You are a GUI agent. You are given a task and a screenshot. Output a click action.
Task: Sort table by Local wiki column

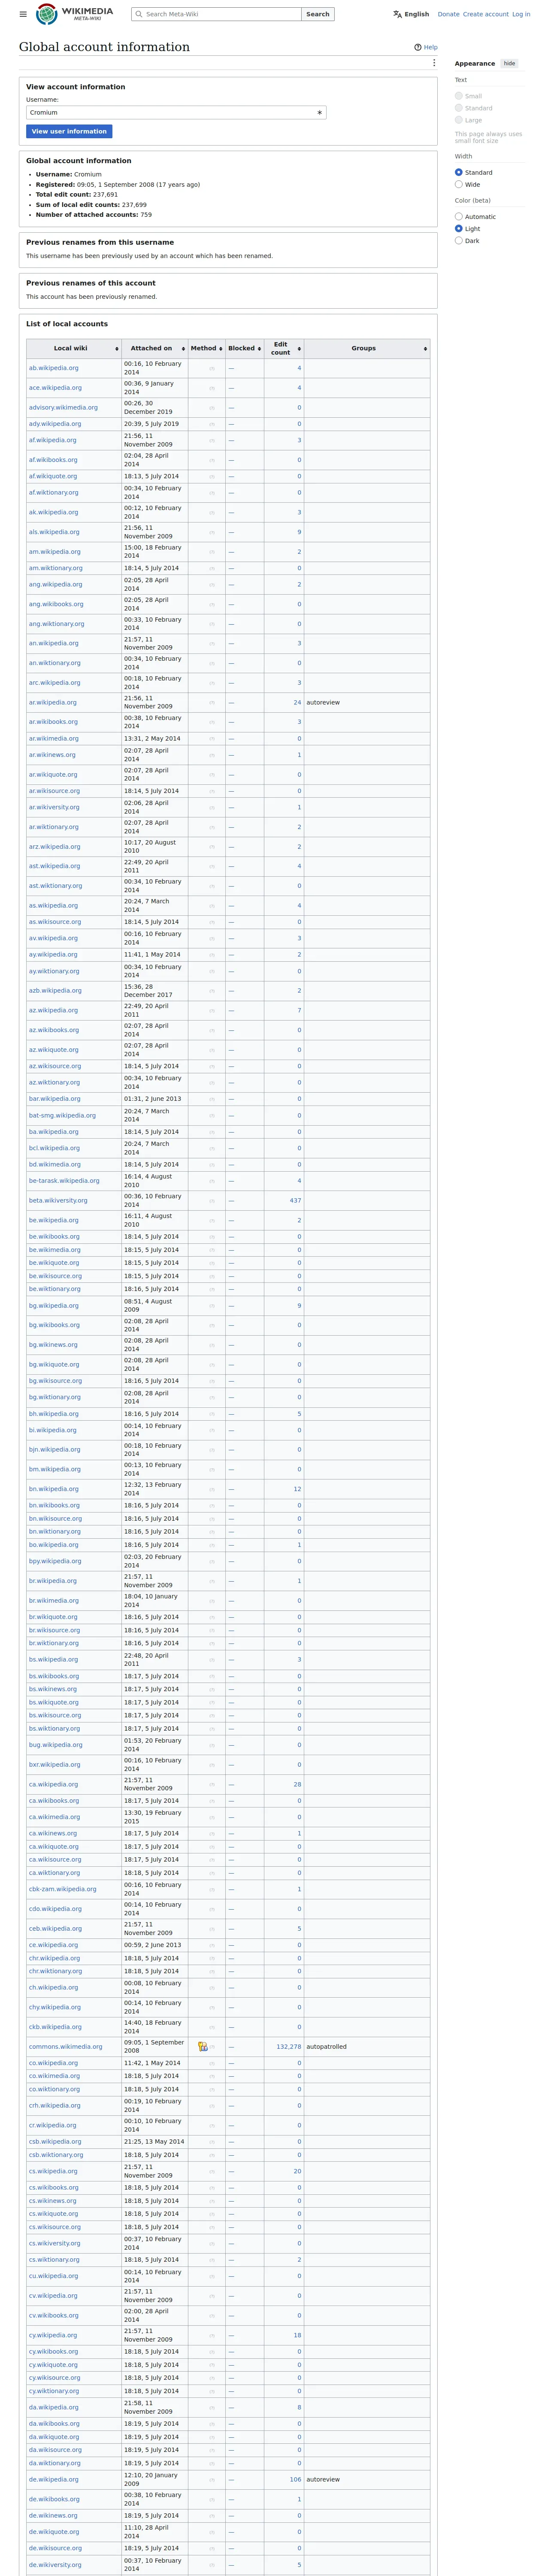[74, 348]
